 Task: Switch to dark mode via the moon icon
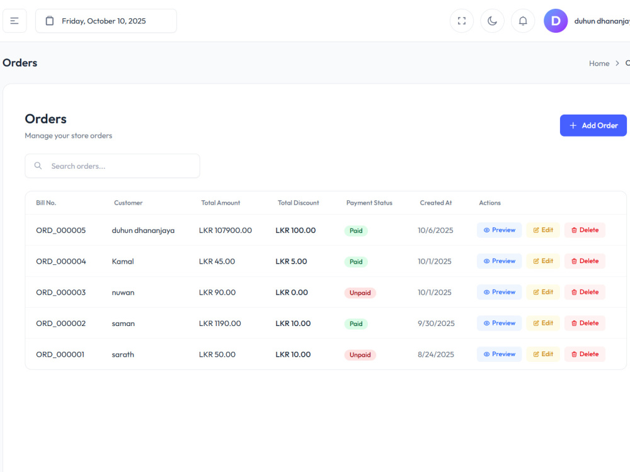492,21
